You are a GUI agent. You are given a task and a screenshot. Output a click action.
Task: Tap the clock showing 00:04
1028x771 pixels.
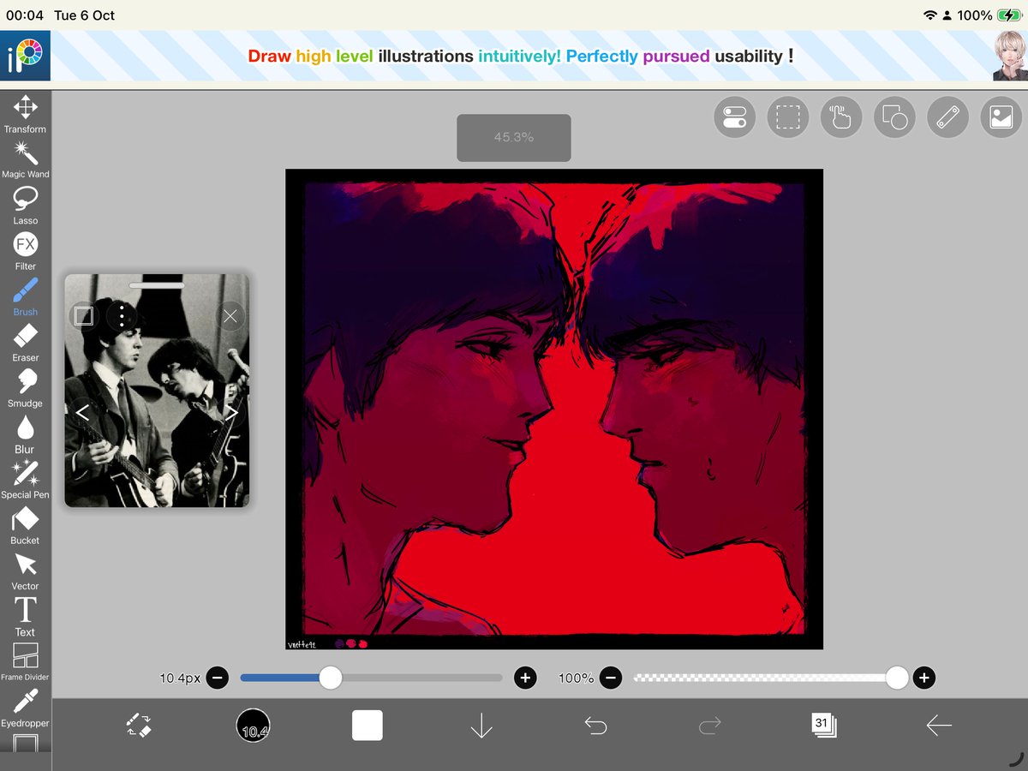tap(25, 15)
